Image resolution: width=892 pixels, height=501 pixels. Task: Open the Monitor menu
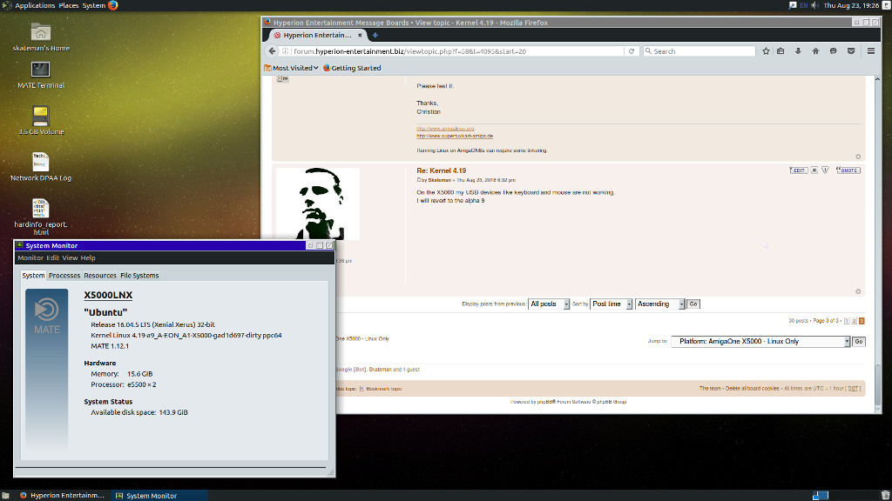tap(30, 257)
